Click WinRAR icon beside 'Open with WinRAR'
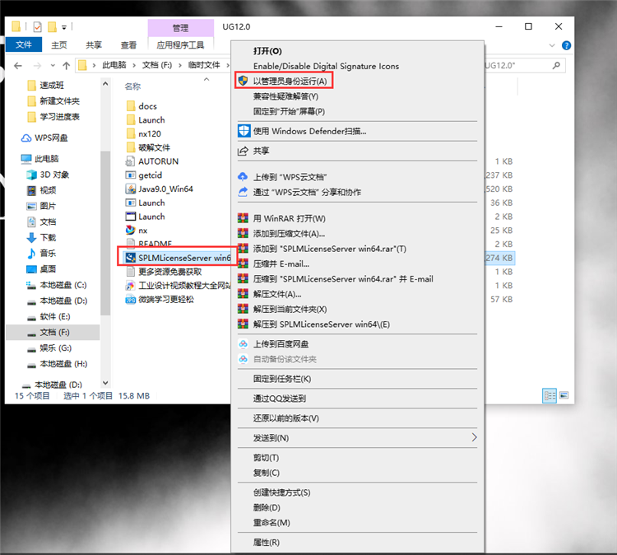This screenshot has height=555, width=617. 243,218
